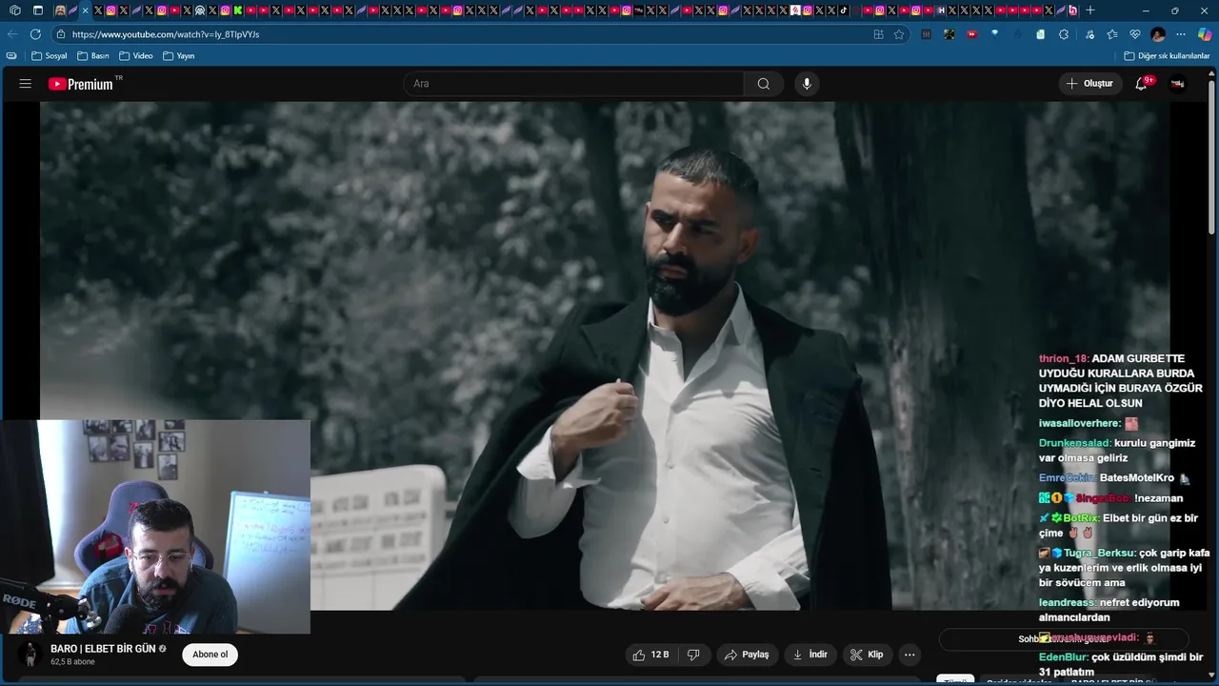The width and height of the screenshot is (1219, 686).
Task: Open a new tab with plus
Action: (x=1090, y=10)
